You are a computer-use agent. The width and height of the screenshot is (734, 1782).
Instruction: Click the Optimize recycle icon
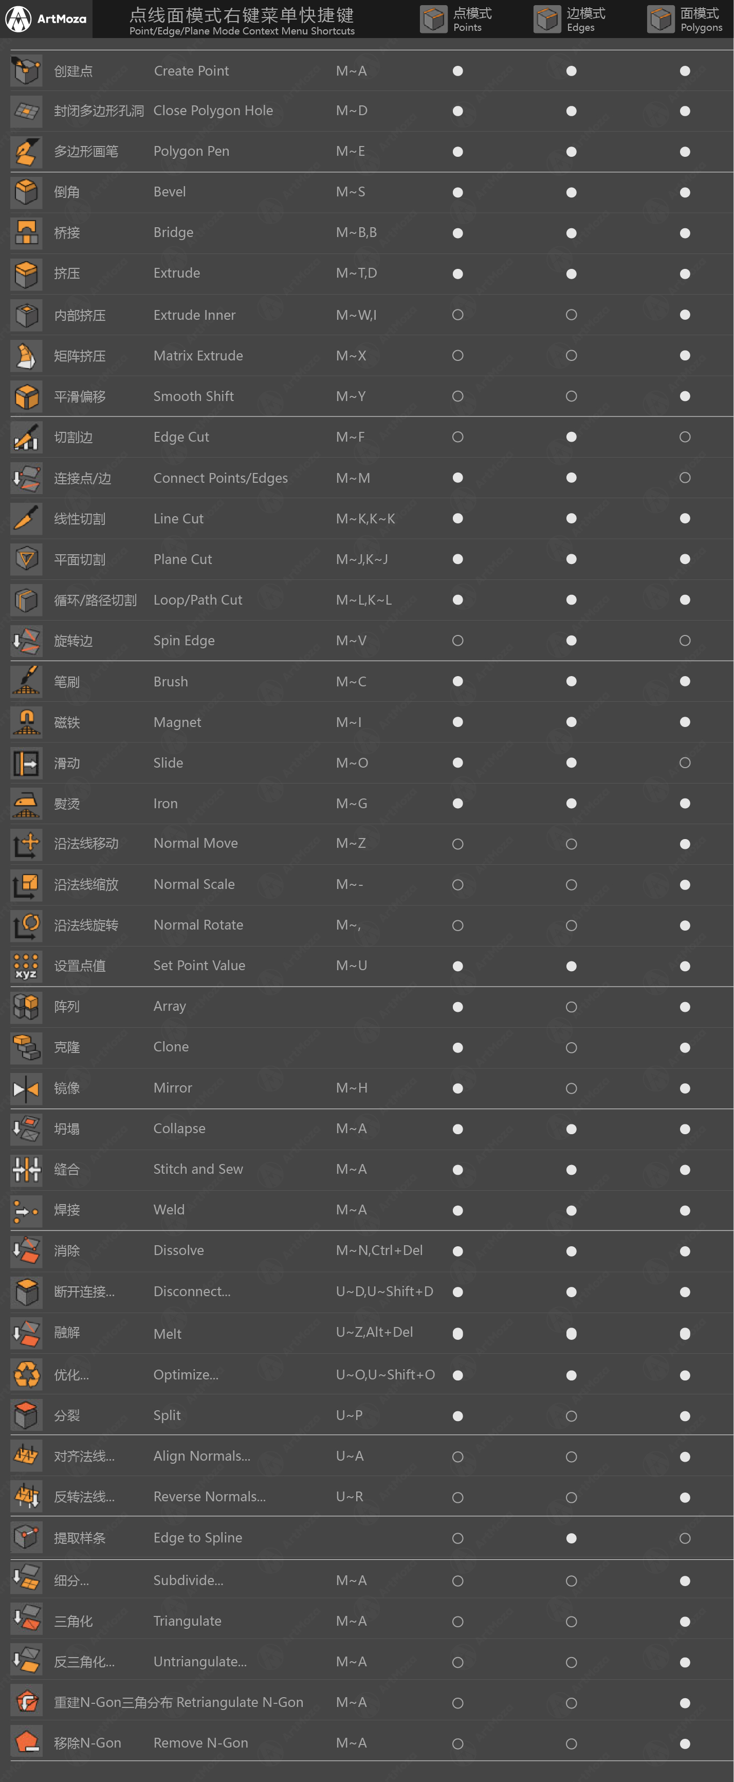coord(26,1375)
